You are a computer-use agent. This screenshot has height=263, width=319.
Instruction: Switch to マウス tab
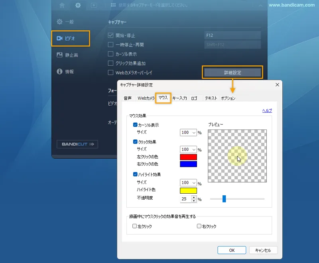163,98
